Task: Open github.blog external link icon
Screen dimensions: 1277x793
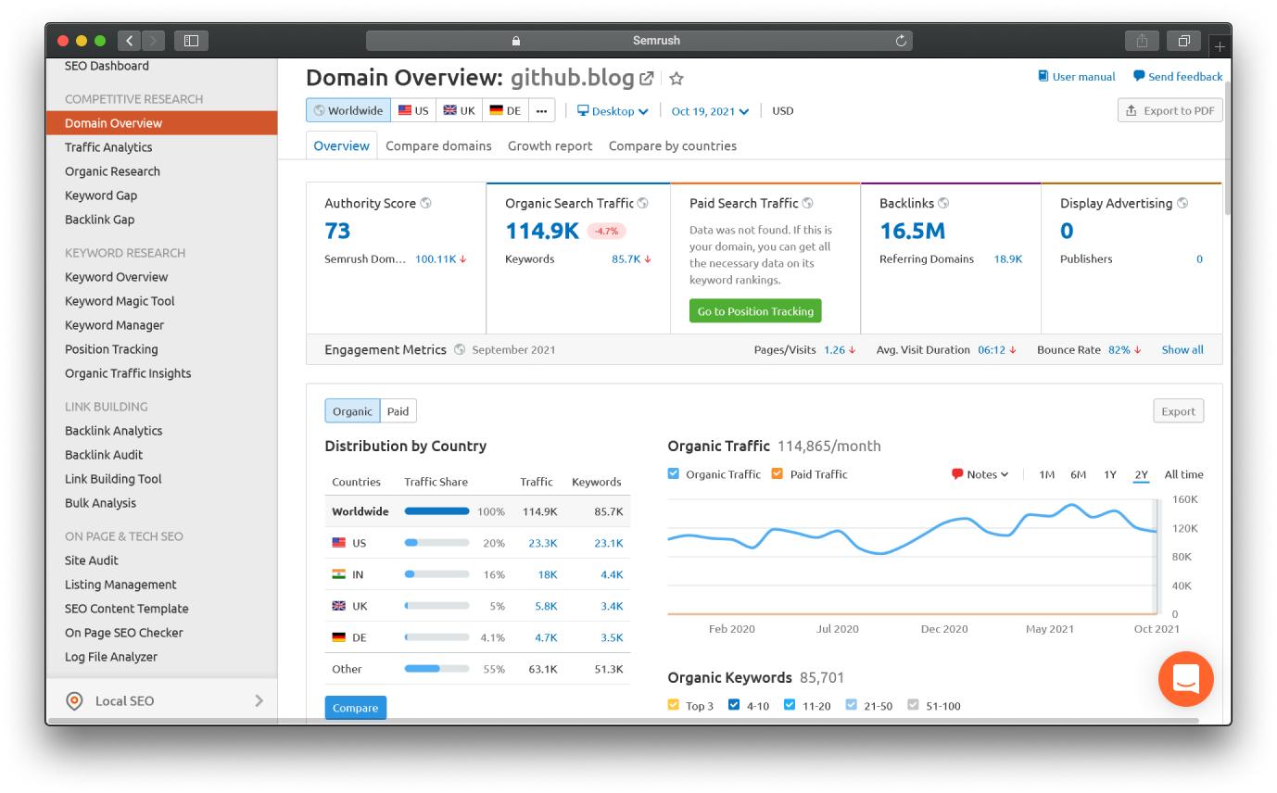Action: tap(647, 79)
